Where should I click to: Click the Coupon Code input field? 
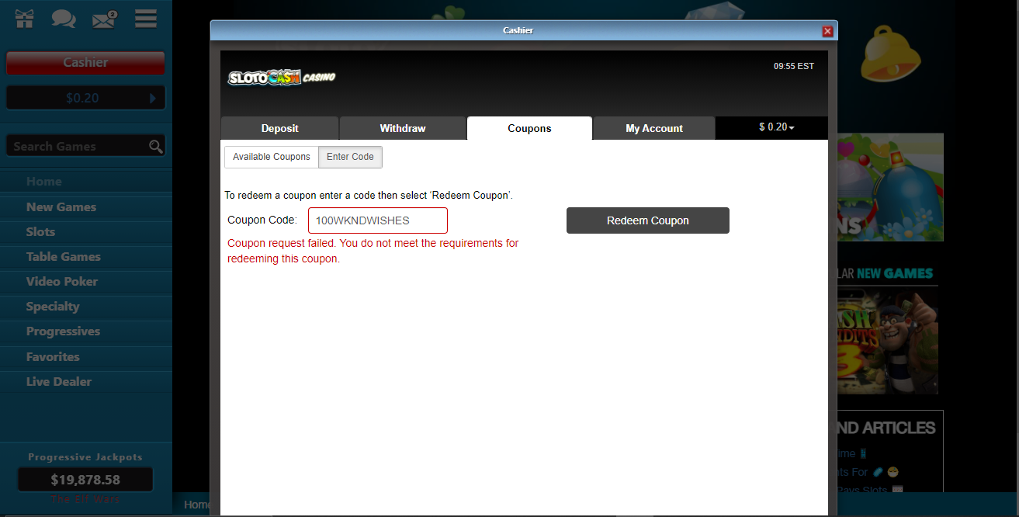(378, 220)
